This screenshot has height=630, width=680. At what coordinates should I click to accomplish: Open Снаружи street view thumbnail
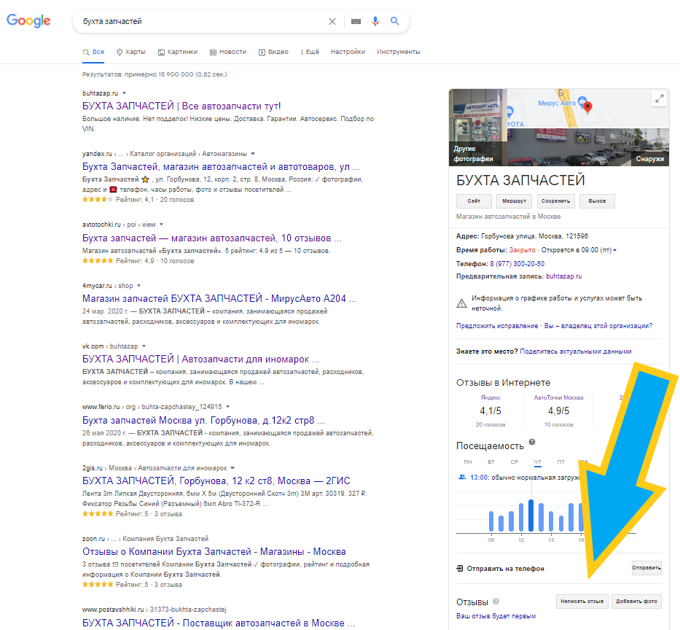point(588,147)
